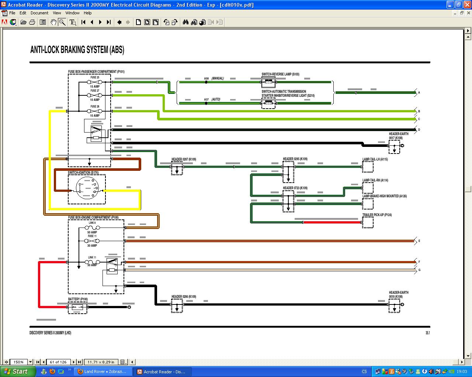
Task: Switch to Land Rover Firefox taskbar button
Action: click(x=102, y=371)
